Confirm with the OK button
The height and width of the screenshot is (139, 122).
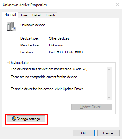84,133
